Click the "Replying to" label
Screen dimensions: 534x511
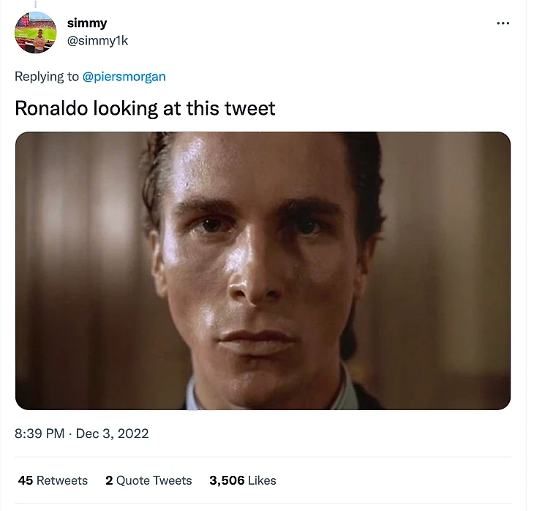coord(47,76)
